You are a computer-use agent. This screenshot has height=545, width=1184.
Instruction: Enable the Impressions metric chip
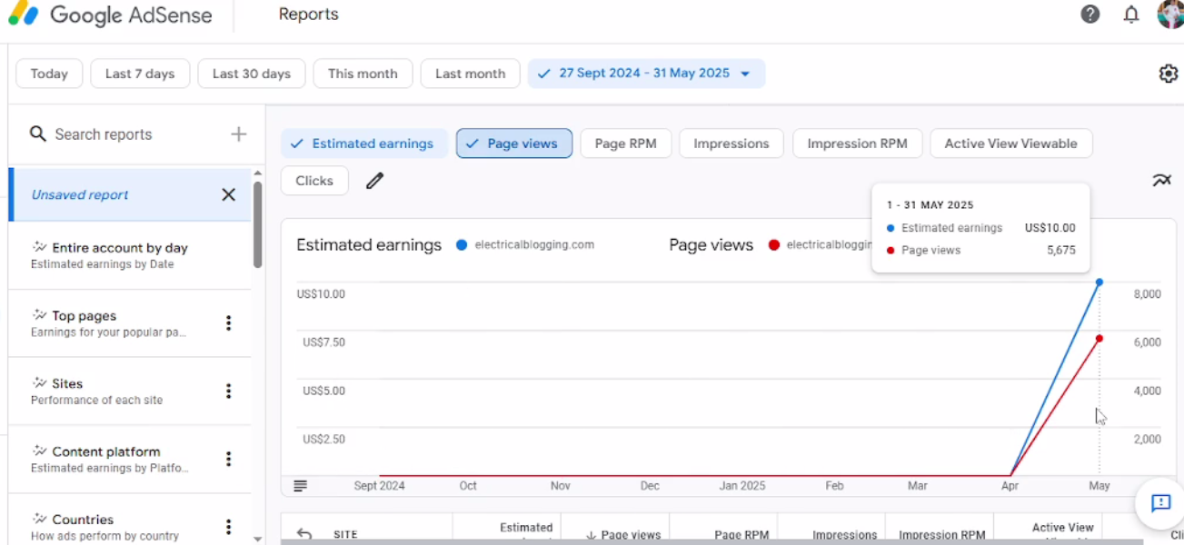(x=731, y=144)
